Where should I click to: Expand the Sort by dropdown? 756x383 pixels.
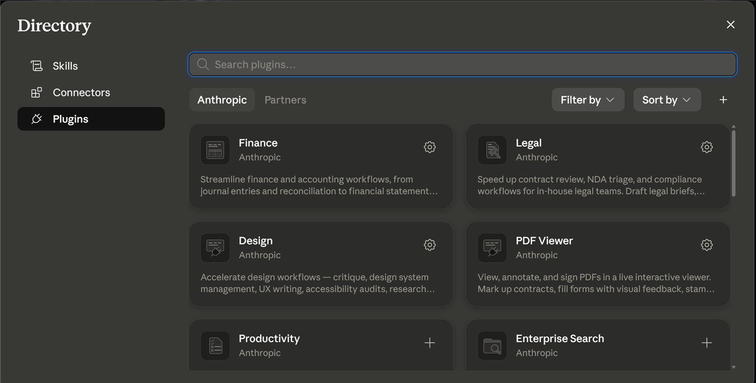tap(667, 100)
